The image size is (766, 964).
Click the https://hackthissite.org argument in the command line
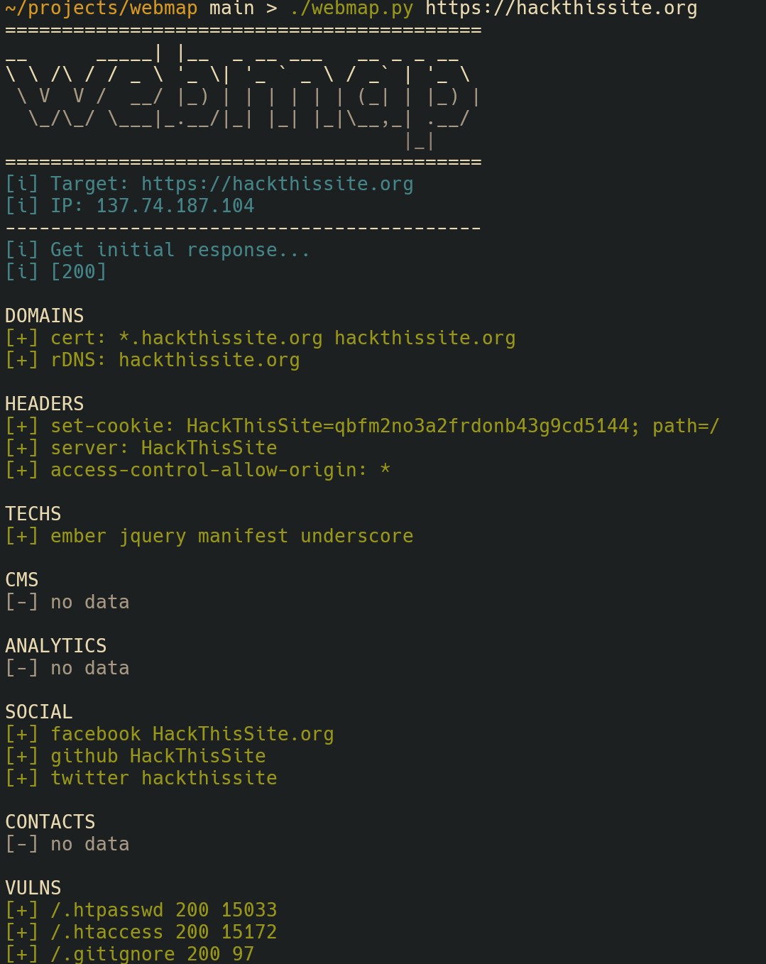coord(561,9)
